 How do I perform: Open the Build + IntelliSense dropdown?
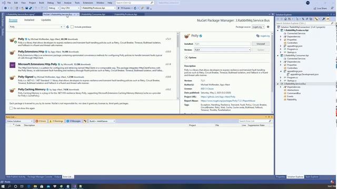[102, 121]
